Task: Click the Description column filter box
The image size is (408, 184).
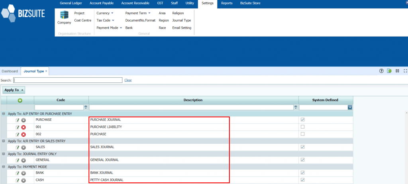Action: (191, 107)
